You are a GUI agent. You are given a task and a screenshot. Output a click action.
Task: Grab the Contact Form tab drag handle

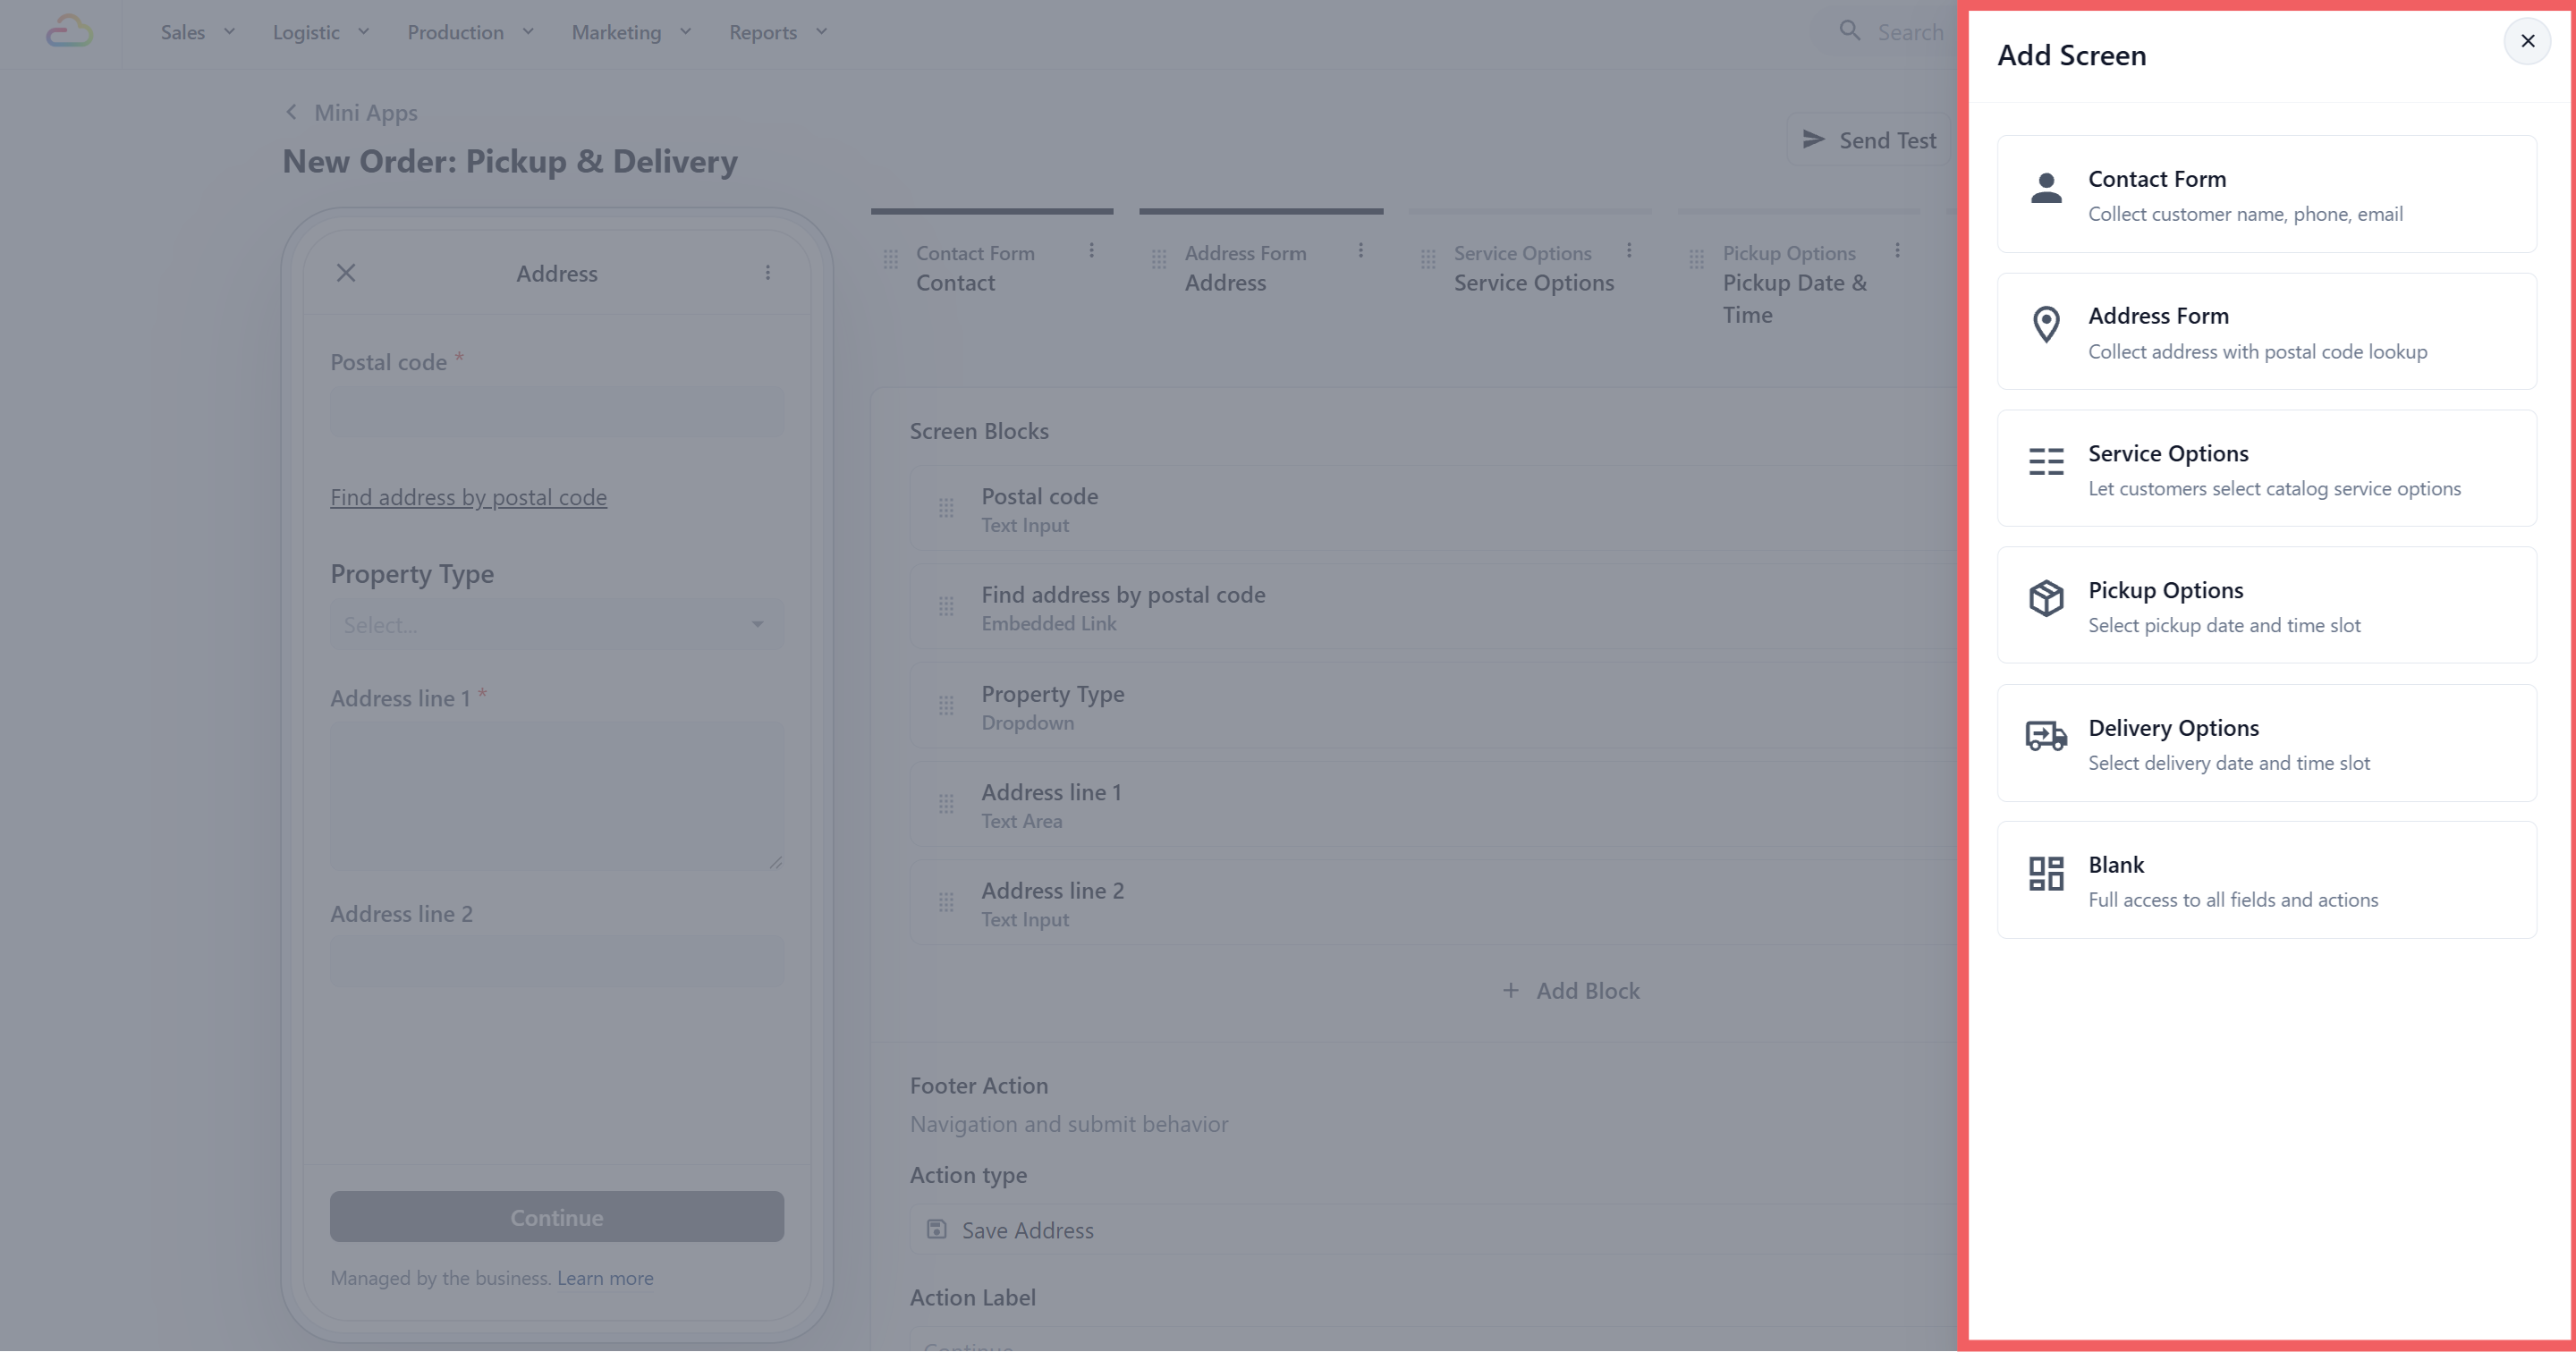coord(890,260)
